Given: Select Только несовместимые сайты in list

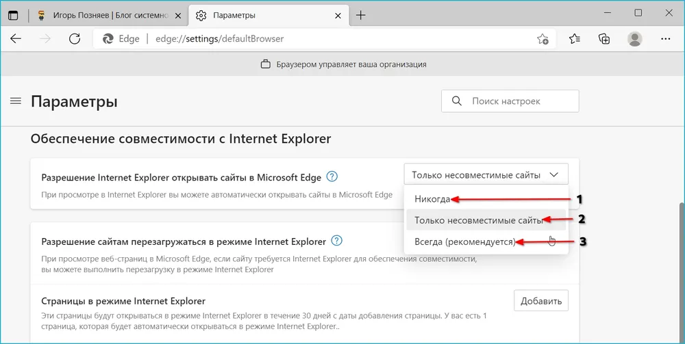Looking at the screenshot, I should 478,220.
